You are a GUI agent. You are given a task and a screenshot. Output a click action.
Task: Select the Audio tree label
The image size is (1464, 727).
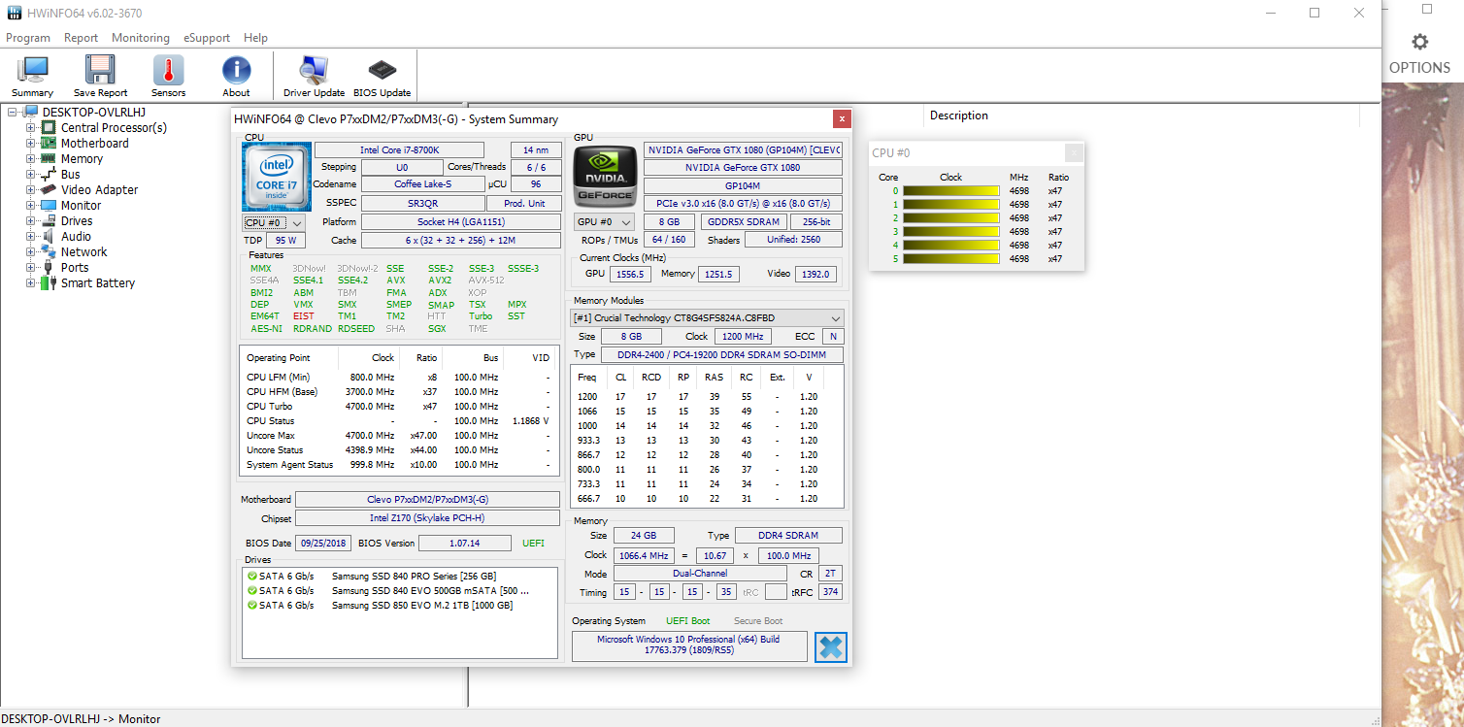click(x=76, y=236)
